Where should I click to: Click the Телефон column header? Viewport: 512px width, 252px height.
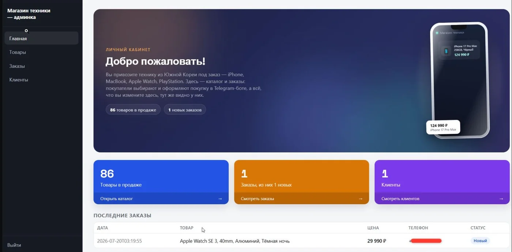point(418,228)
